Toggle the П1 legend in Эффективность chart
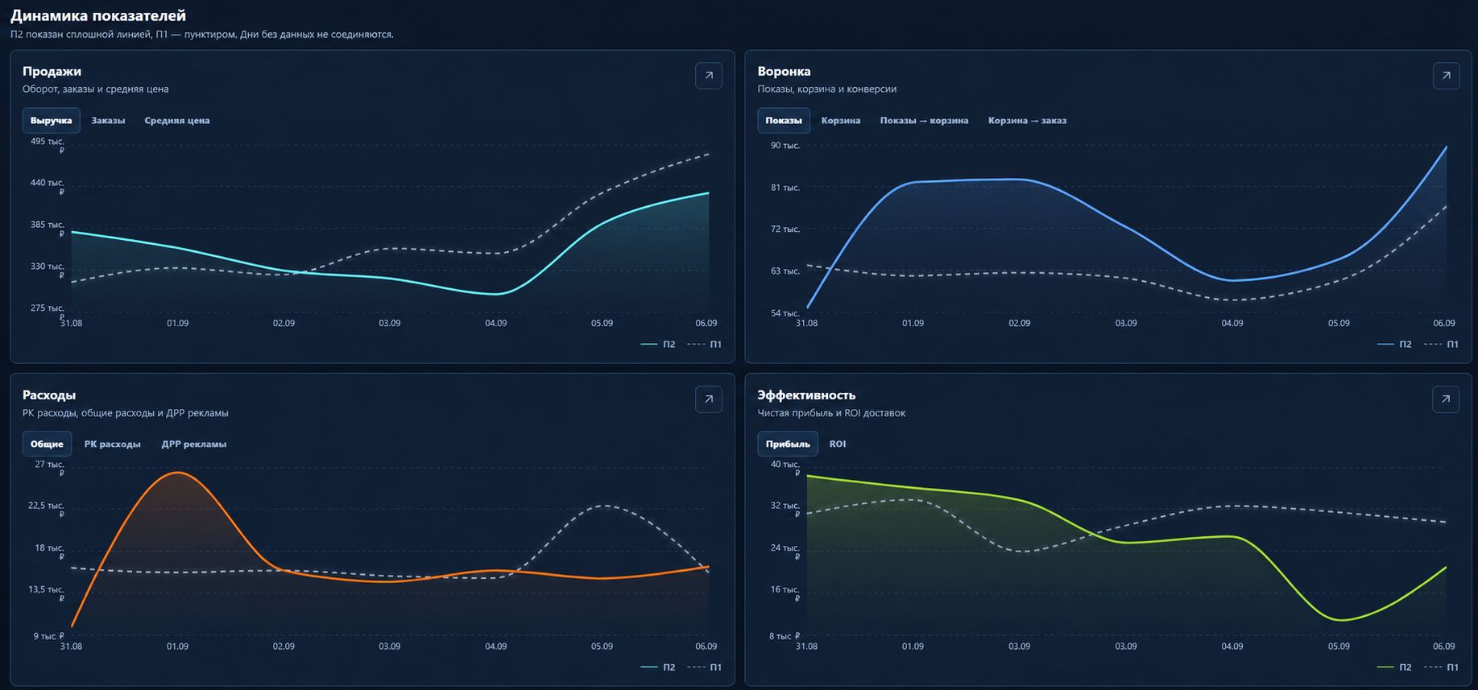 click(1442, 667)
